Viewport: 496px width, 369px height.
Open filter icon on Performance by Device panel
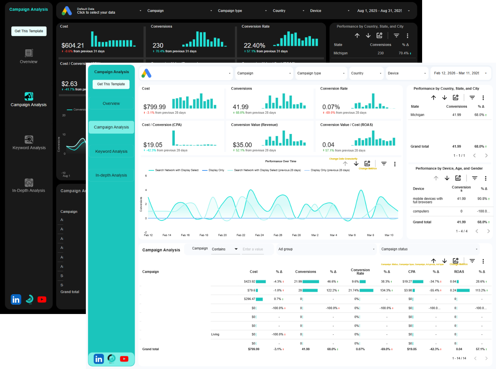click(474, 178)
